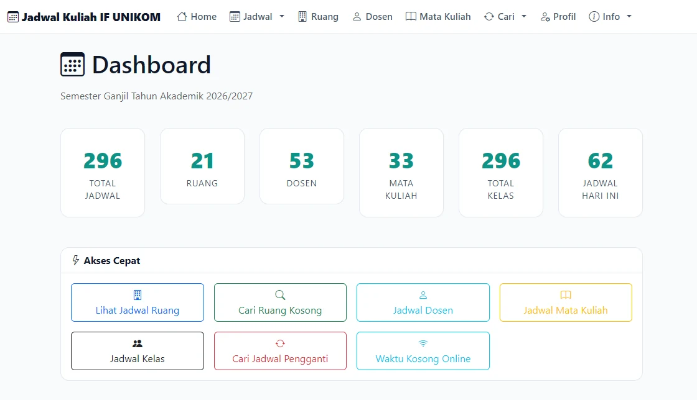Click the wifi icon on Waktu Kosong Online

[423, 343]
